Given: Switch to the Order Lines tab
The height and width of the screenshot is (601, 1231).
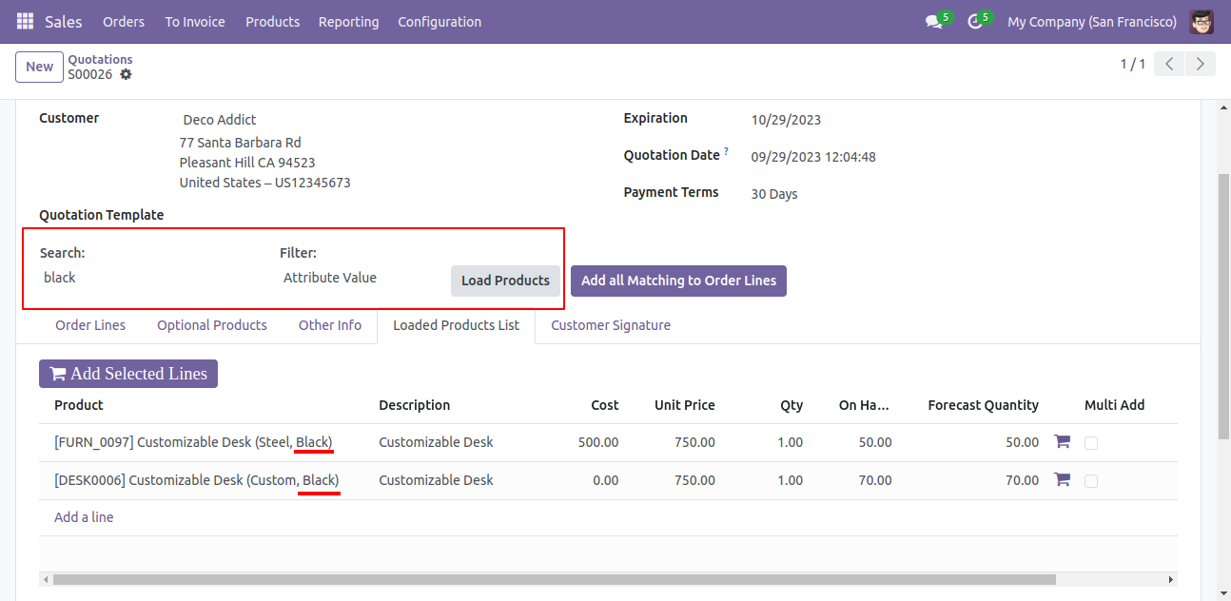Looking at the screenshot, I should coord(90,325).
